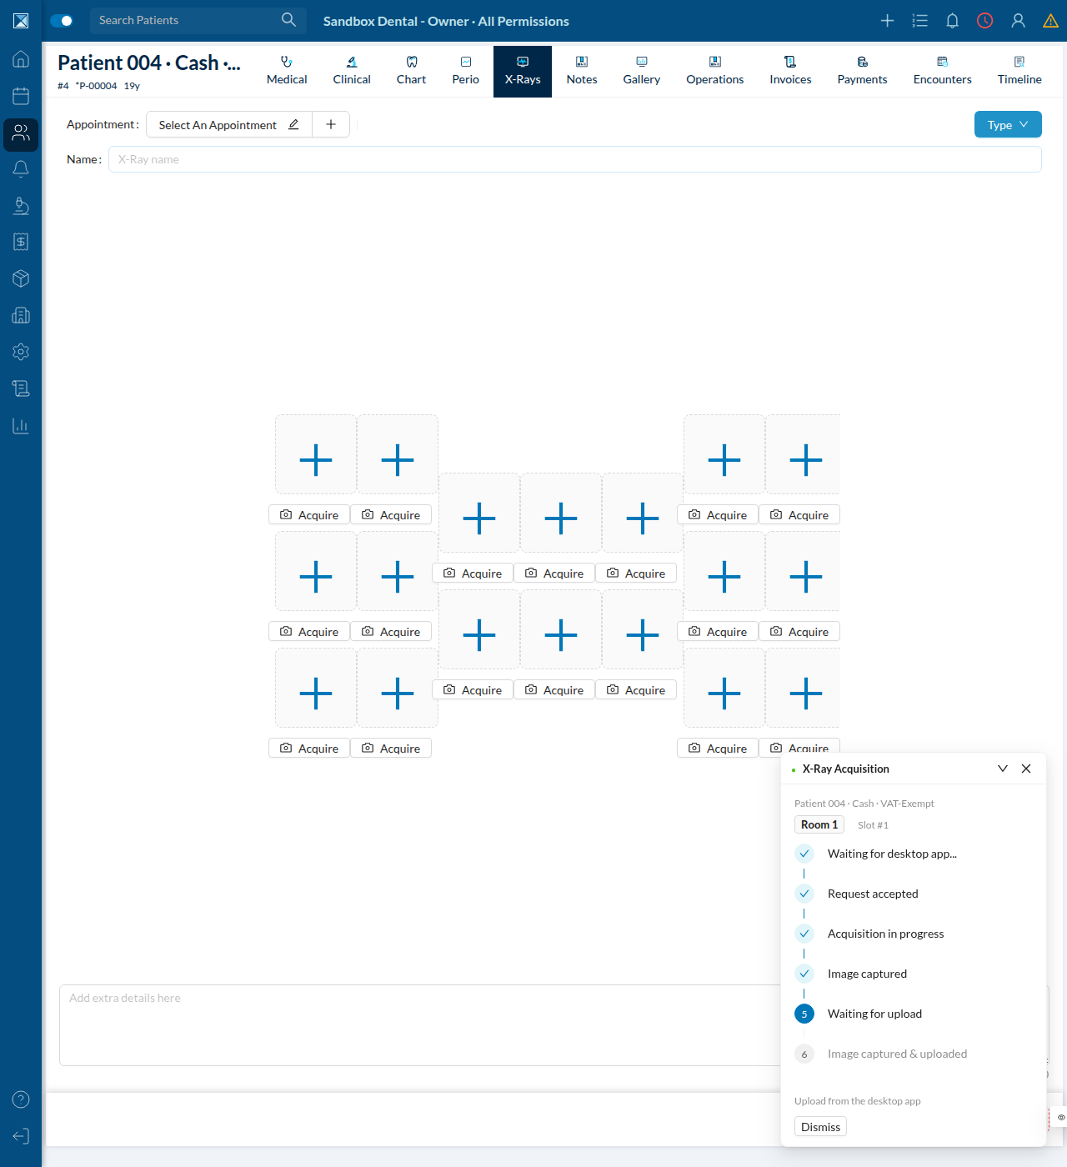Screen dimensions: 1067x1167
Task: Open the Notes tab
Action: (582, 71)
